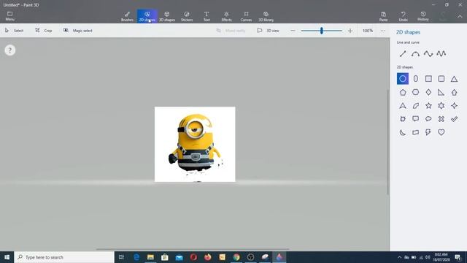This screenshot has width=467, height=263.
Task: Select the four-point wave curve tool
Action: pos(441,53)
